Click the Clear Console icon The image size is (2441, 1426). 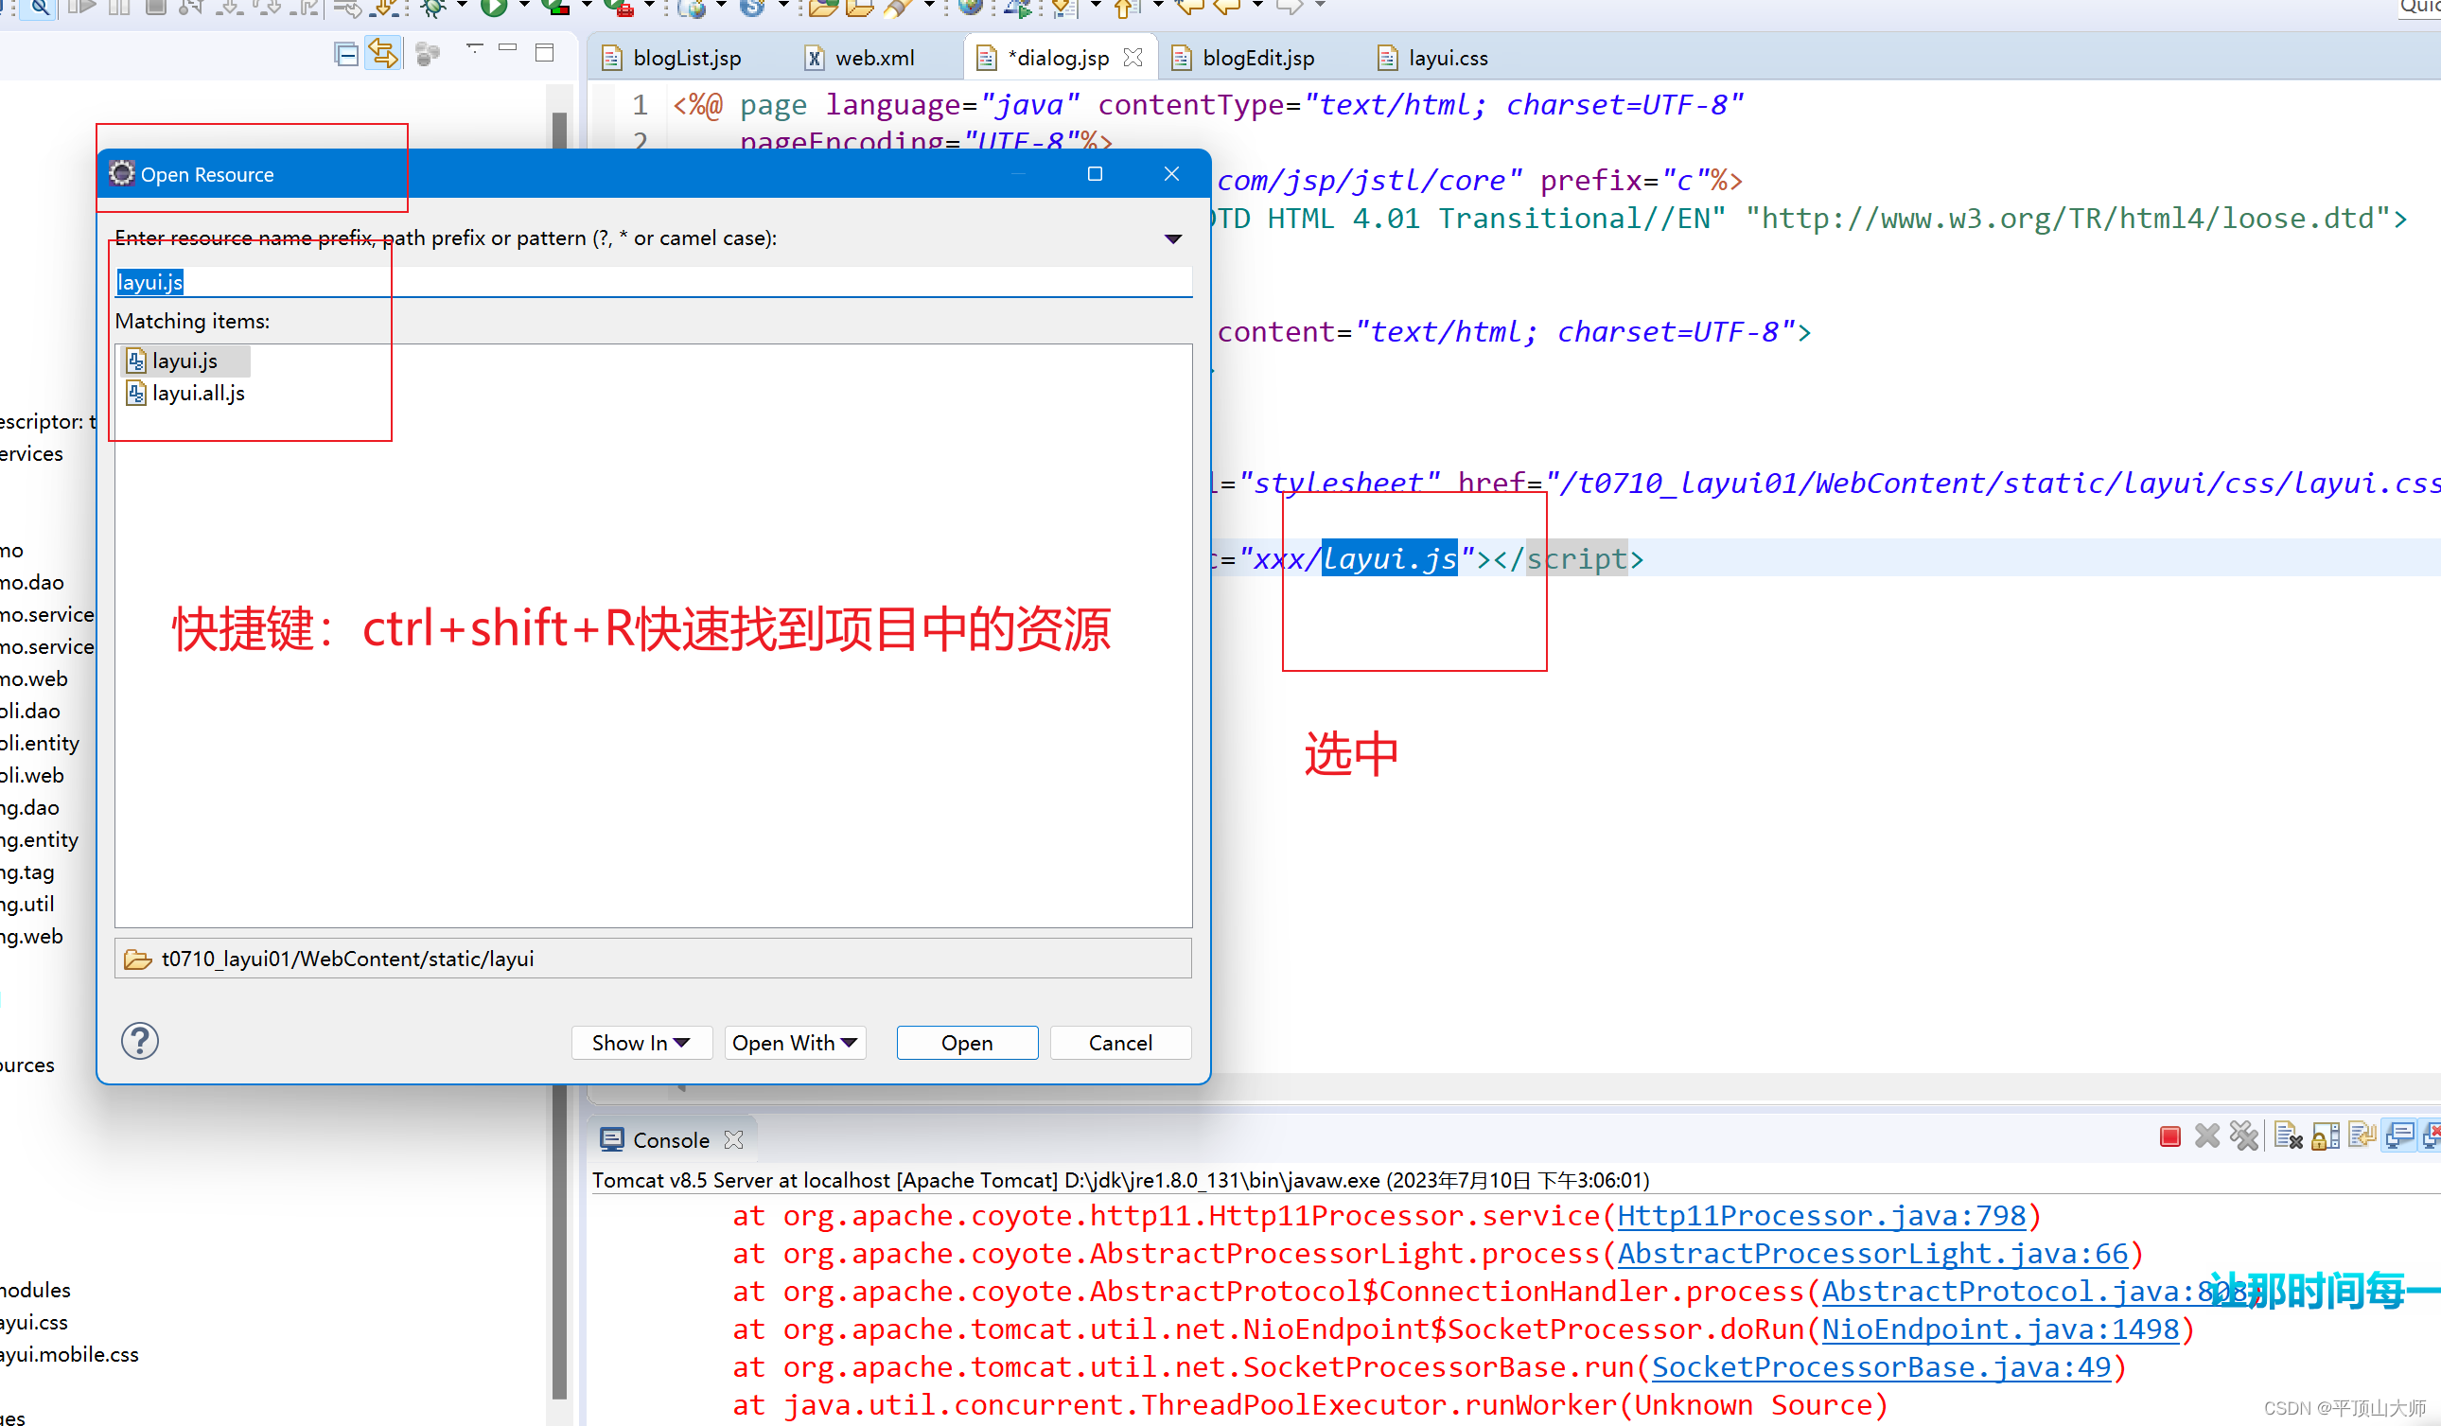(x=2288, y=1136)
